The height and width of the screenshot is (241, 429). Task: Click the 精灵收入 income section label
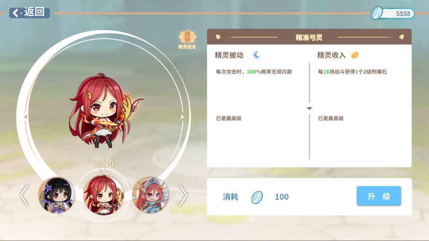click(x=331, y=55)
